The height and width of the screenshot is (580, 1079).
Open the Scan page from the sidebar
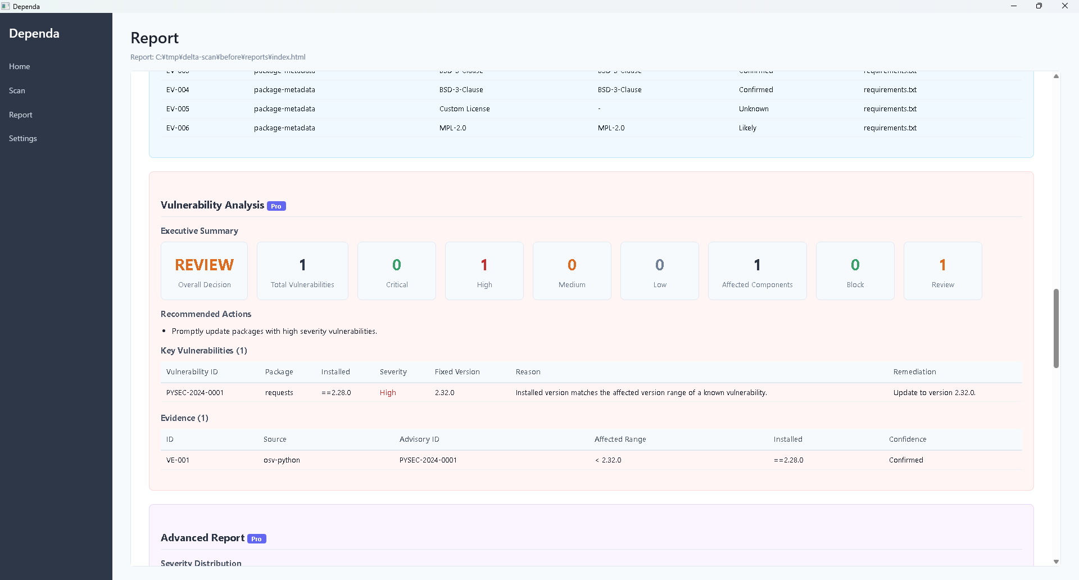[x=17, y=90]
